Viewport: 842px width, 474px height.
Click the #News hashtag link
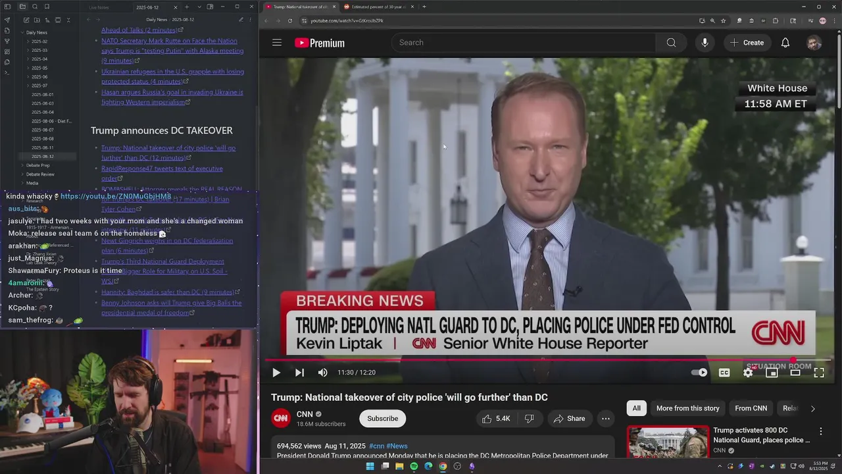click(397, 446)
